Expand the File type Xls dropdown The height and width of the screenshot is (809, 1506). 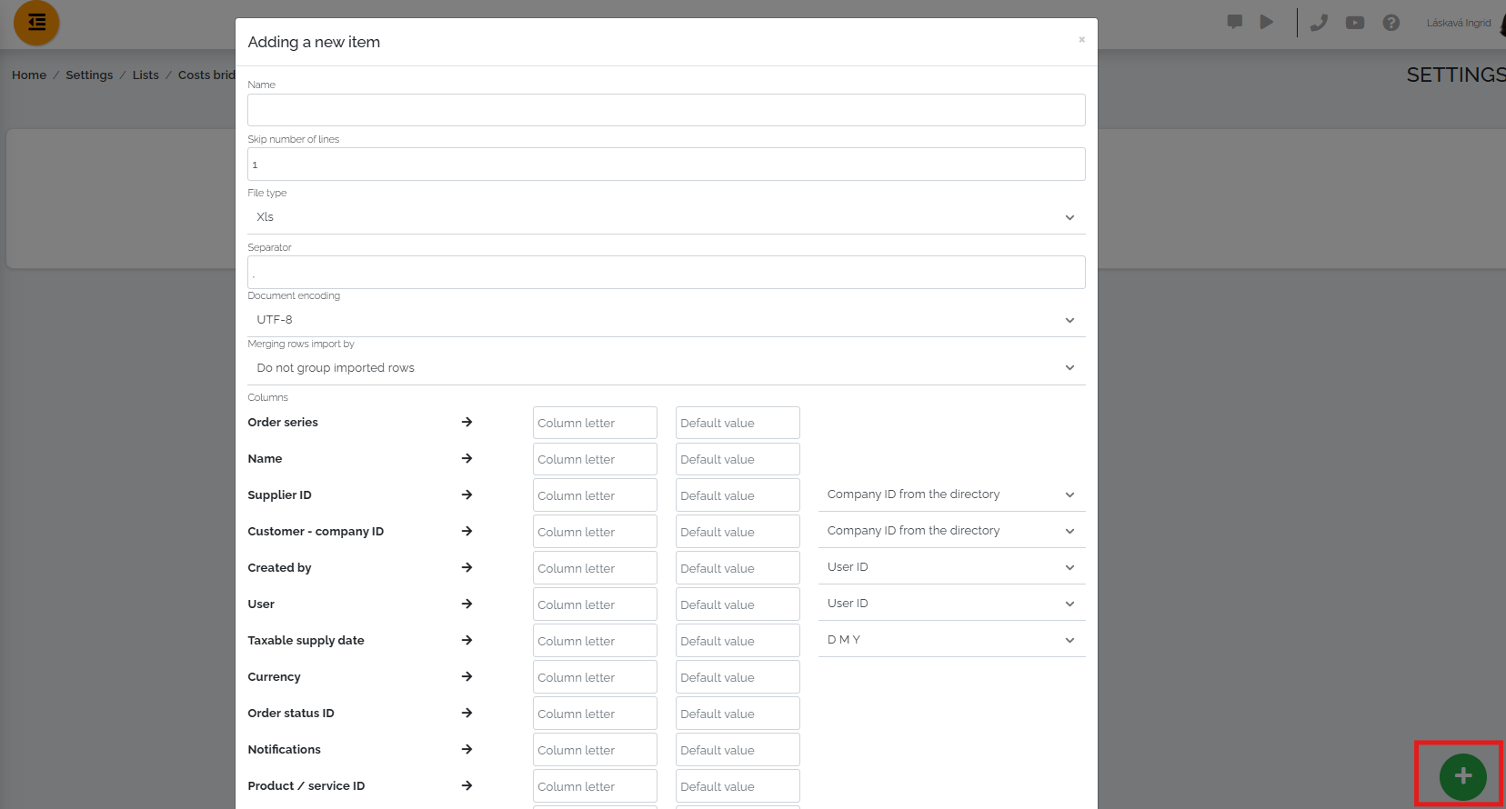667,217
